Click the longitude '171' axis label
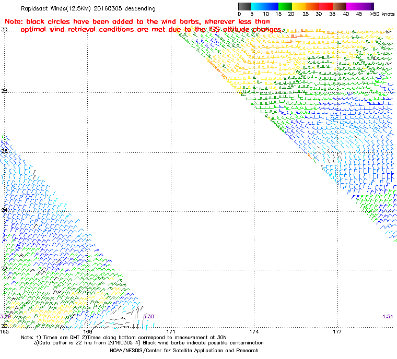This screenshot has height=359, width=397. [171, 331]
